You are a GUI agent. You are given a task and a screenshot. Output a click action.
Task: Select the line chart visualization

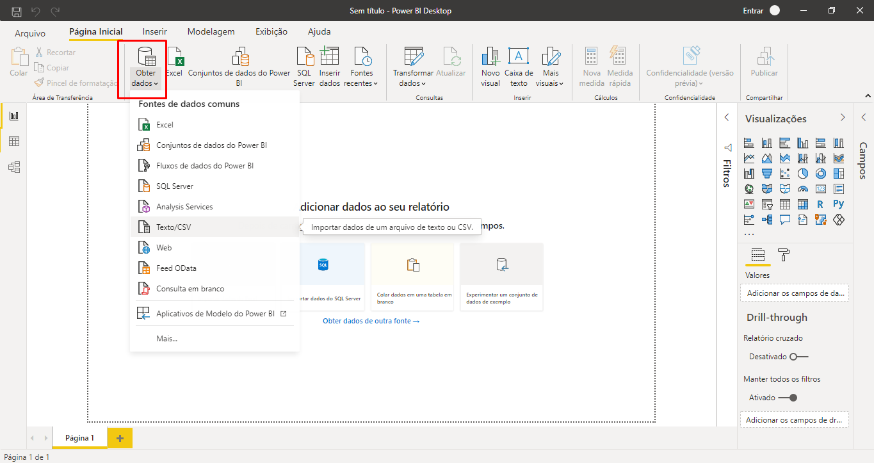point(749,158)
